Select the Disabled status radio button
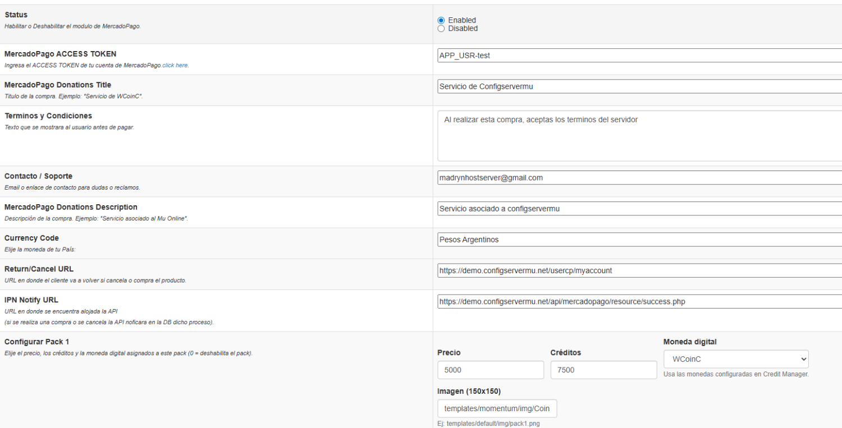842x428 pixels. 441,29
